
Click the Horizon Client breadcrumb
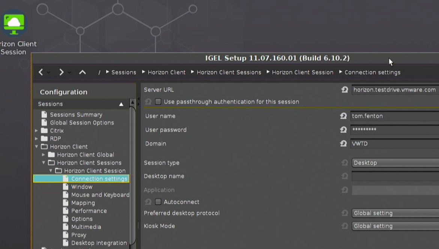[167, 72]
